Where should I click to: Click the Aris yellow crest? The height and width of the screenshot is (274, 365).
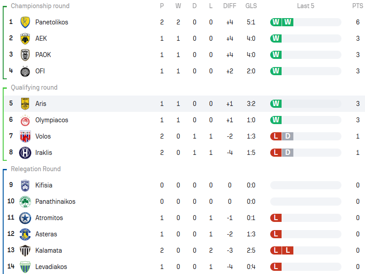coord(25,104)
